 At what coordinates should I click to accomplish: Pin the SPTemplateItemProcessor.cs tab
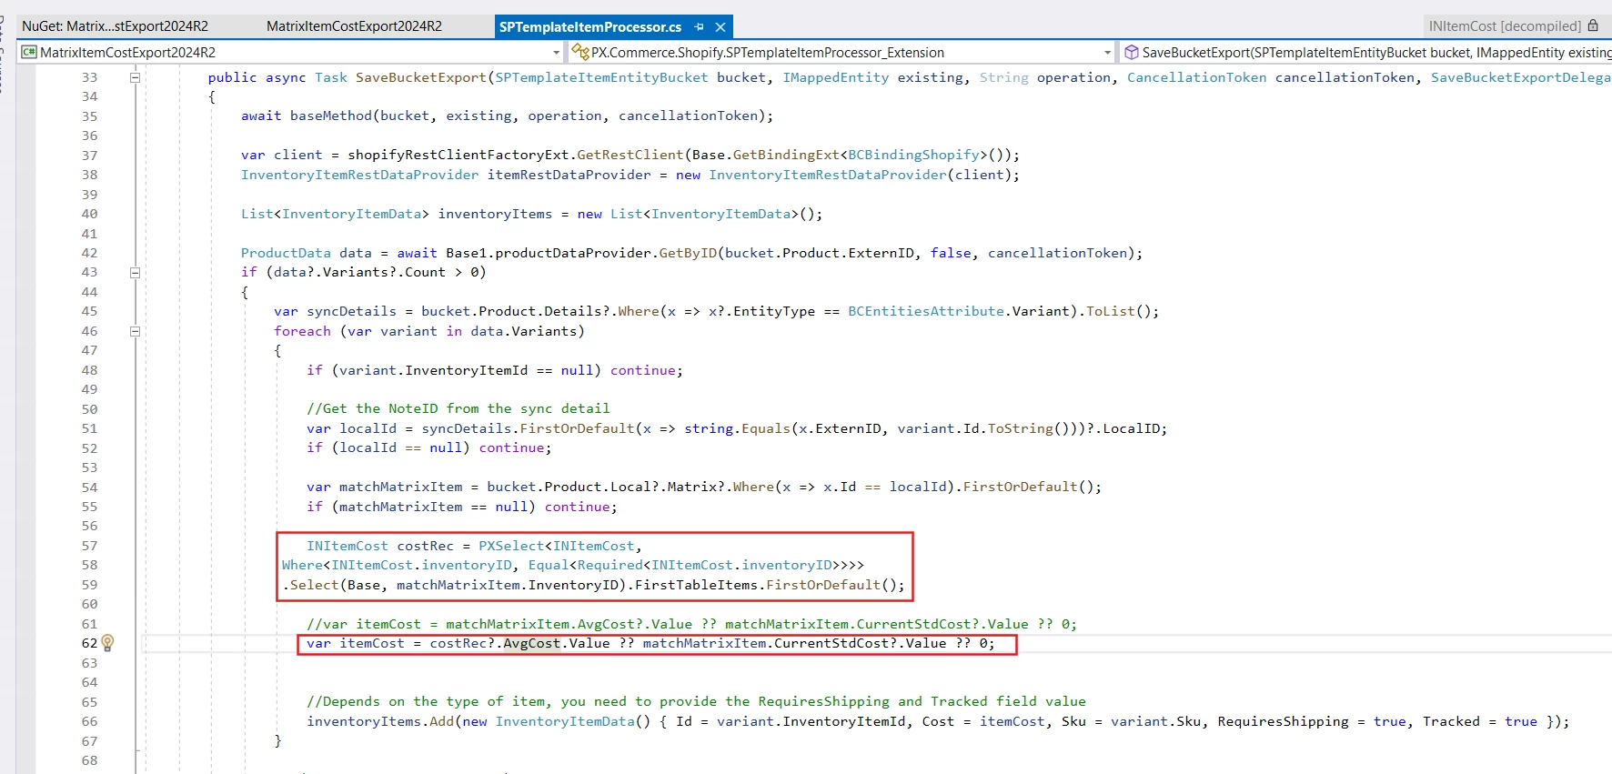click(700, 27)
